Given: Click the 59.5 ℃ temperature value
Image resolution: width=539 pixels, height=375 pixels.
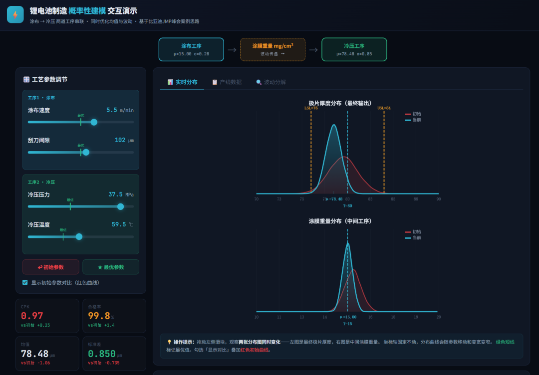Looking at the screenshot, I should coord(123,224).
